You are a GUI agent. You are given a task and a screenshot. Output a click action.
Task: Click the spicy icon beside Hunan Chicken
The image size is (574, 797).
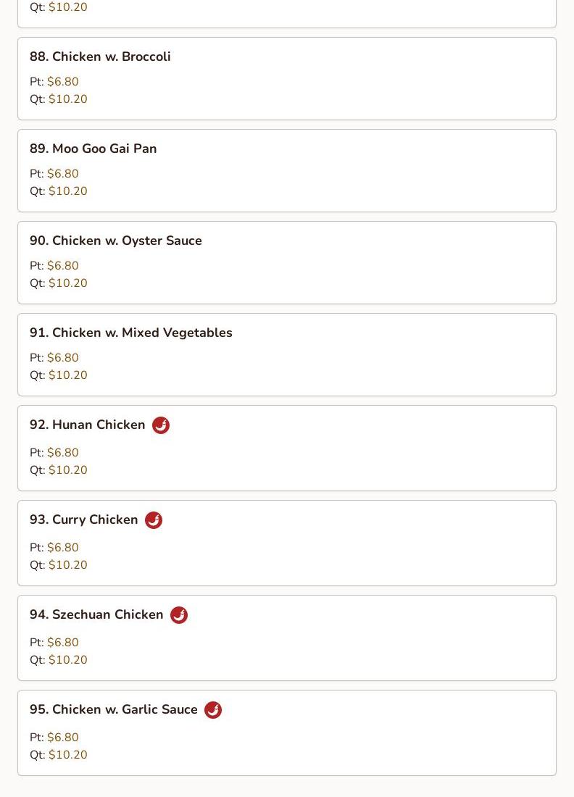coord(161,425)
